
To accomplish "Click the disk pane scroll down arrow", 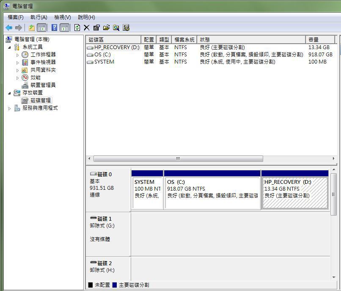I will click(x=334, y=277).
